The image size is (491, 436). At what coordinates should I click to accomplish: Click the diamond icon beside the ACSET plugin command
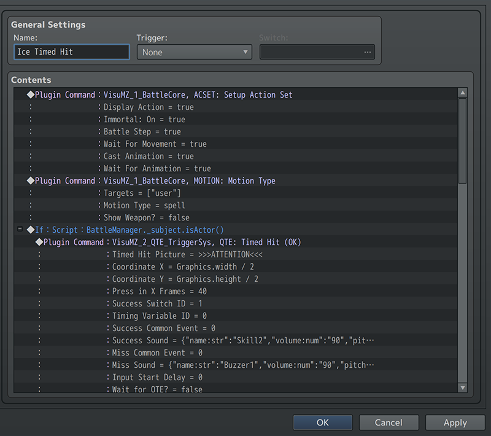[30, 95]
